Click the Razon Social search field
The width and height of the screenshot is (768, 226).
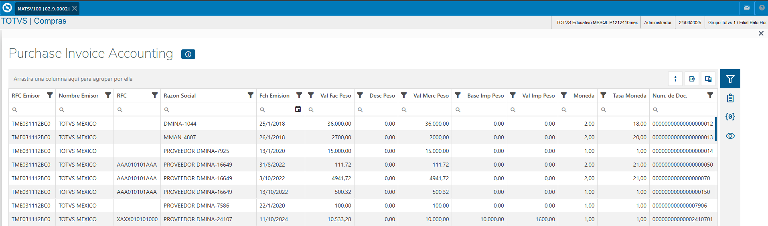pos(209,110)
